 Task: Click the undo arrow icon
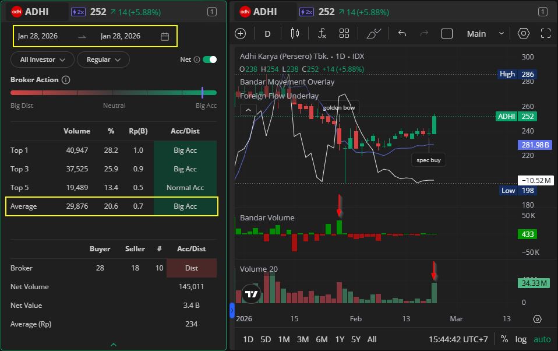pyautogui.click(x=402, y=33)
